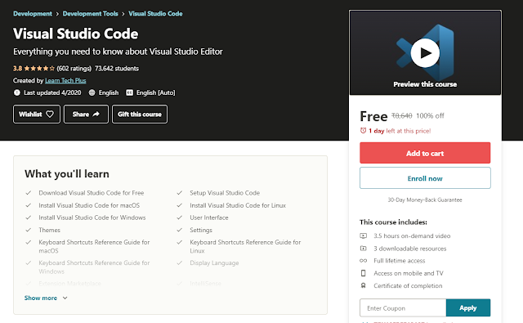Click the downloadable resources icon
The width and height of the screenshot is (523, 323).
(x=363, y=249)
